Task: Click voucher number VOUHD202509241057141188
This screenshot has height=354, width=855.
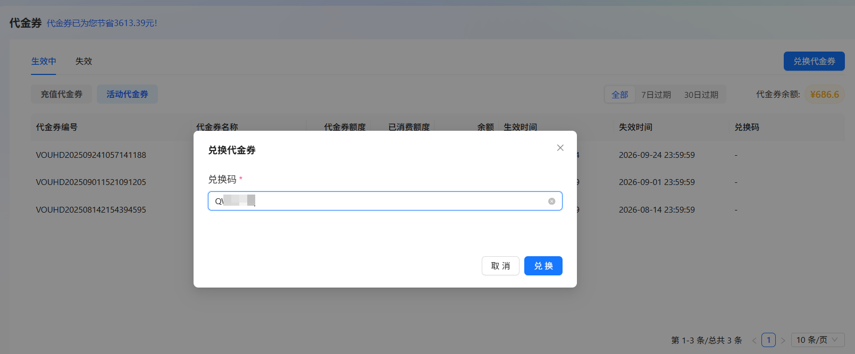Action: coord(91,155)
